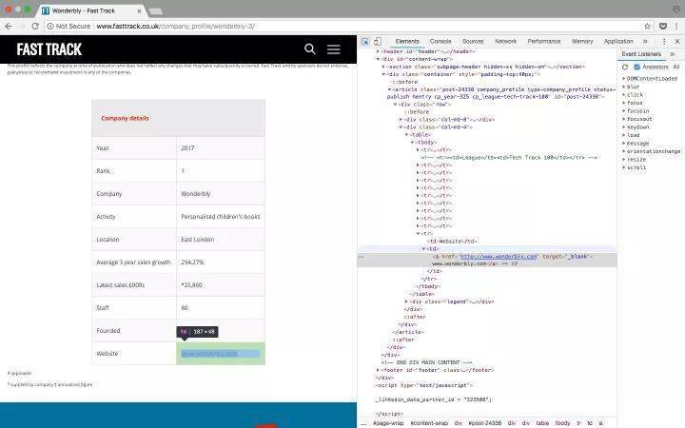
Task: Show more sidebar panes next to Event Listeners
Action: coord(673,53)
